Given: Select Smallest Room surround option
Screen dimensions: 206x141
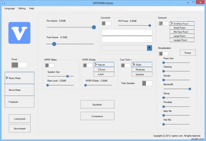Looking at the screenshot, I should 182,23.
